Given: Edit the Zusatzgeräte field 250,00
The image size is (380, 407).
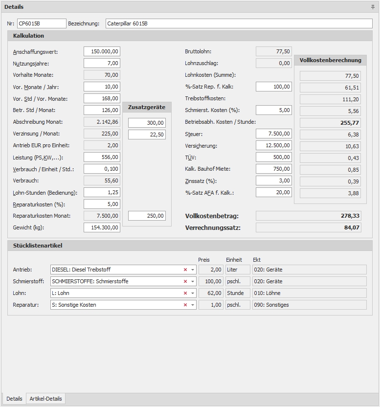Looking at the screenshot, I should [147, 216].
